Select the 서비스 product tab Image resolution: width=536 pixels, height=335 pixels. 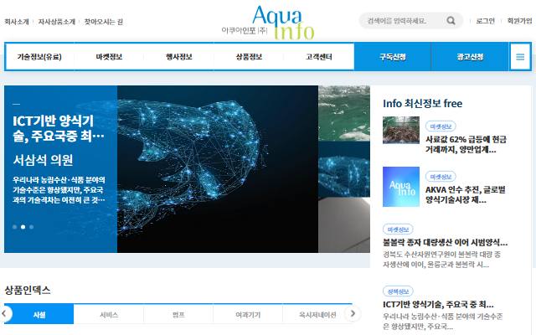click(109, 315)
